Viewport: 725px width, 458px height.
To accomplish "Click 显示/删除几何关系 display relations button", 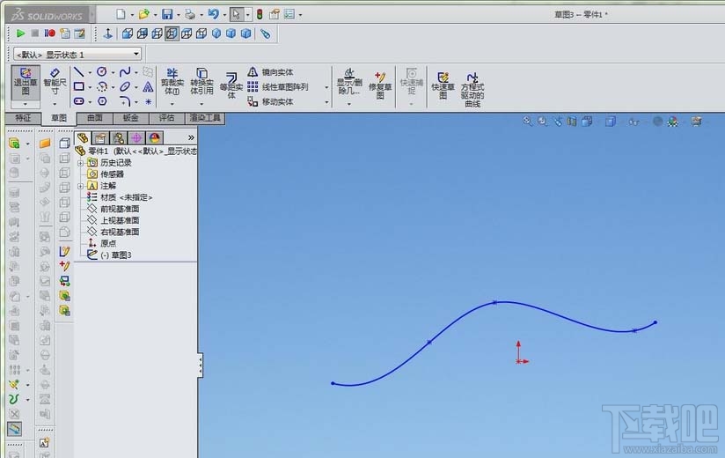I will point(349,81).
